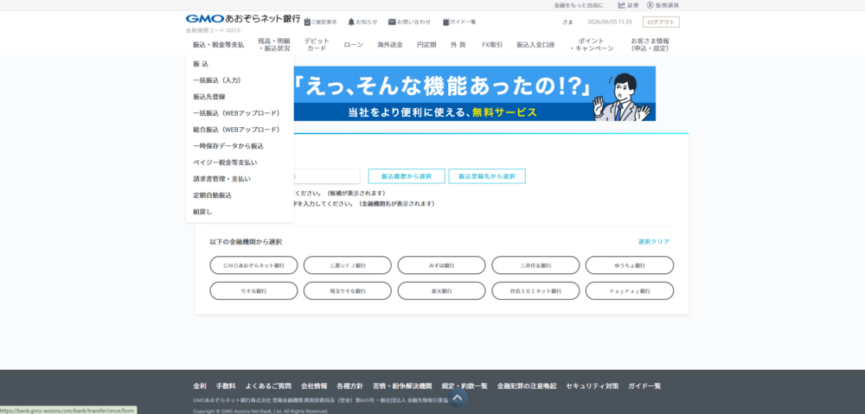This screenshot has width=865, height=414.
Task: Open the 金利 footer link
Action: (200, 386)
